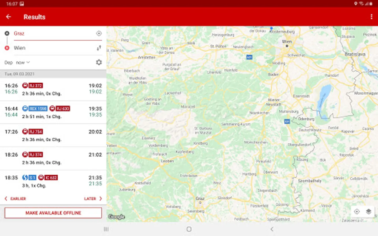Click the A21 highway marker
This screenshot has width=378, height=236.
249,57
